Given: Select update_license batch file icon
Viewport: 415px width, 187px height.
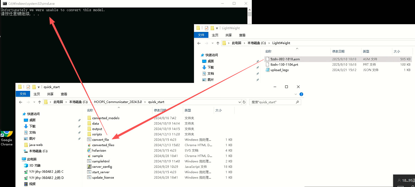Looking at the screenshot, I should point(89,178).
